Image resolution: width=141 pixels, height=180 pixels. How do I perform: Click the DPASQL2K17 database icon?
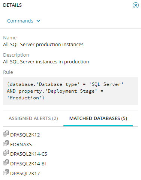pyautogui.click(x=6, y=172)
